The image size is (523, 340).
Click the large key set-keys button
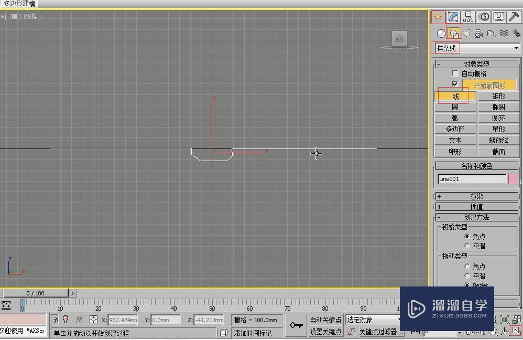point(296,325)
